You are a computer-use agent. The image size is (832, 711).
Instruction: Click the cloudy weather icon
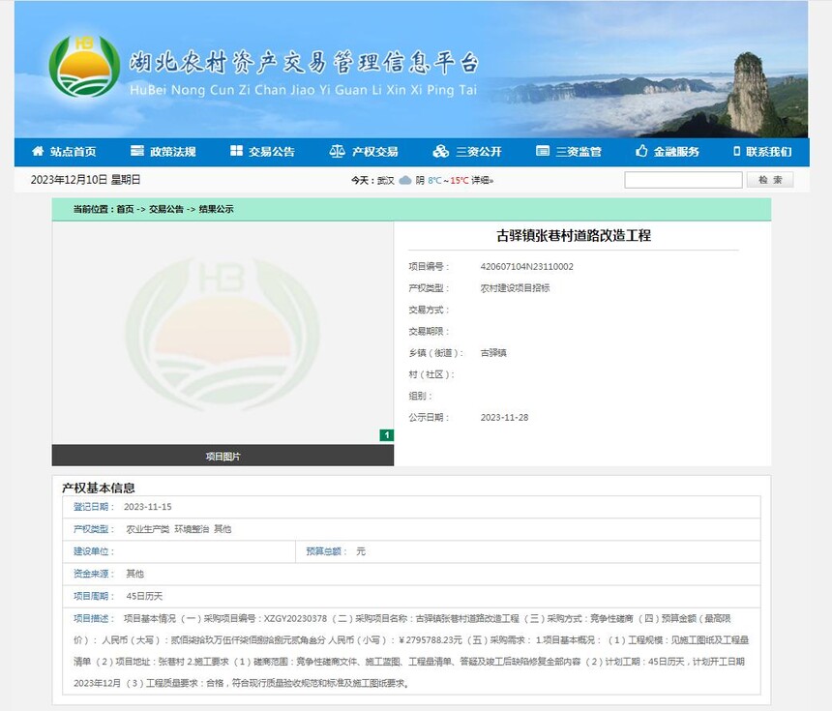(404, 180)
